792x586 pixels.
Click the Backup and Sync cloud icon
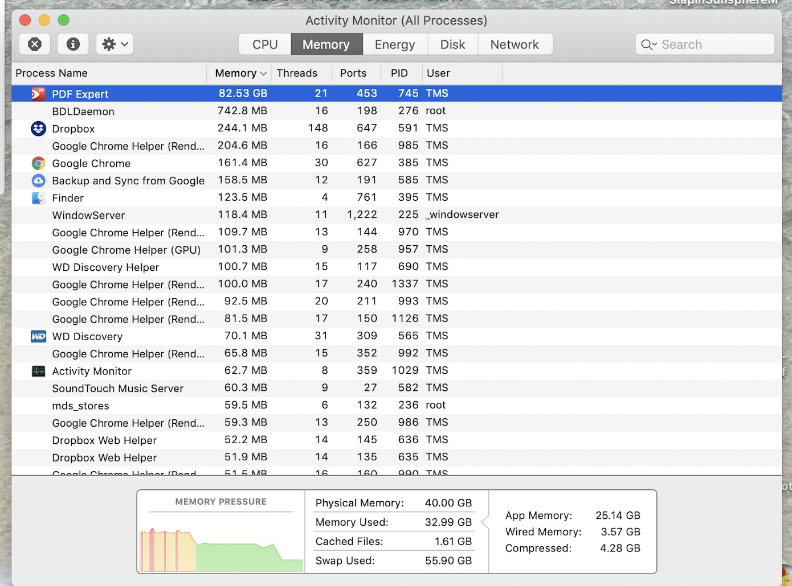[x=38, y=180]
